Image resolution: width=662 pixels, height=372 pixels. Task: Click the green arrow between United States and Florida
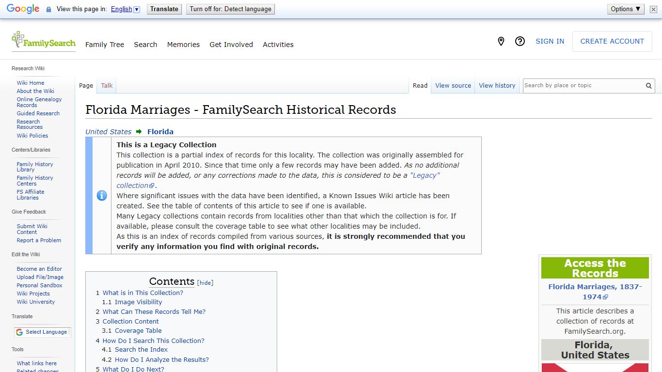coord(139,132)
